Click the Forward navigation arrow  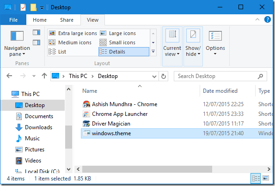[23, 76]
